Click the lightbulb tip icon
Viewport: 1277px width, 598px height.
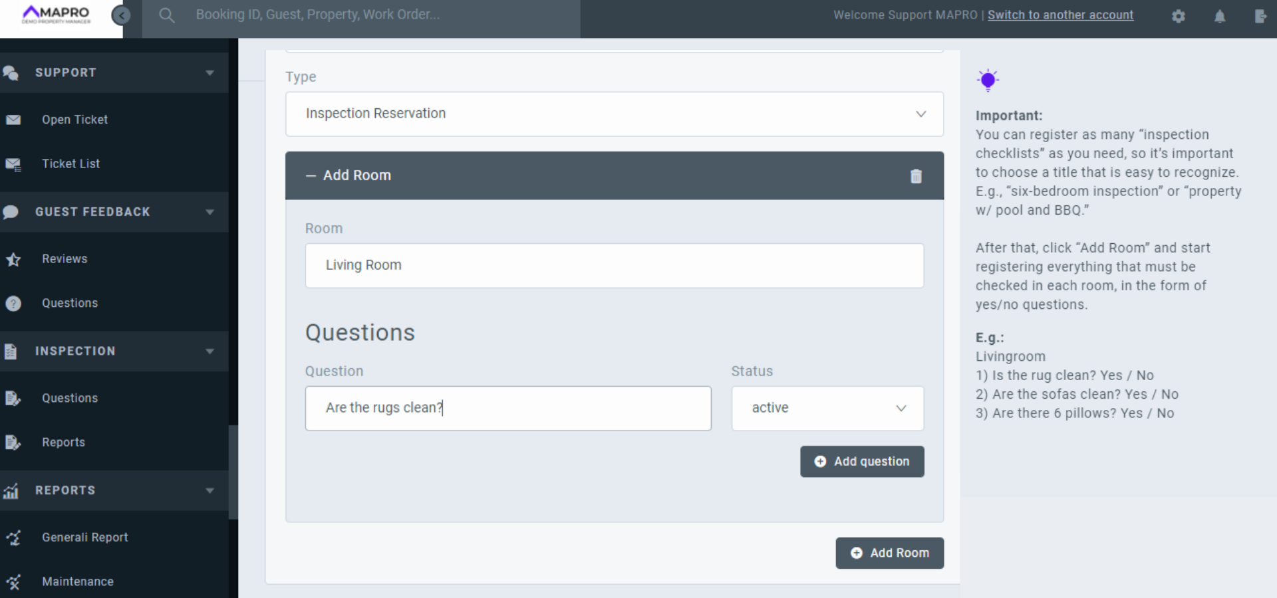[x=988, y=80]
